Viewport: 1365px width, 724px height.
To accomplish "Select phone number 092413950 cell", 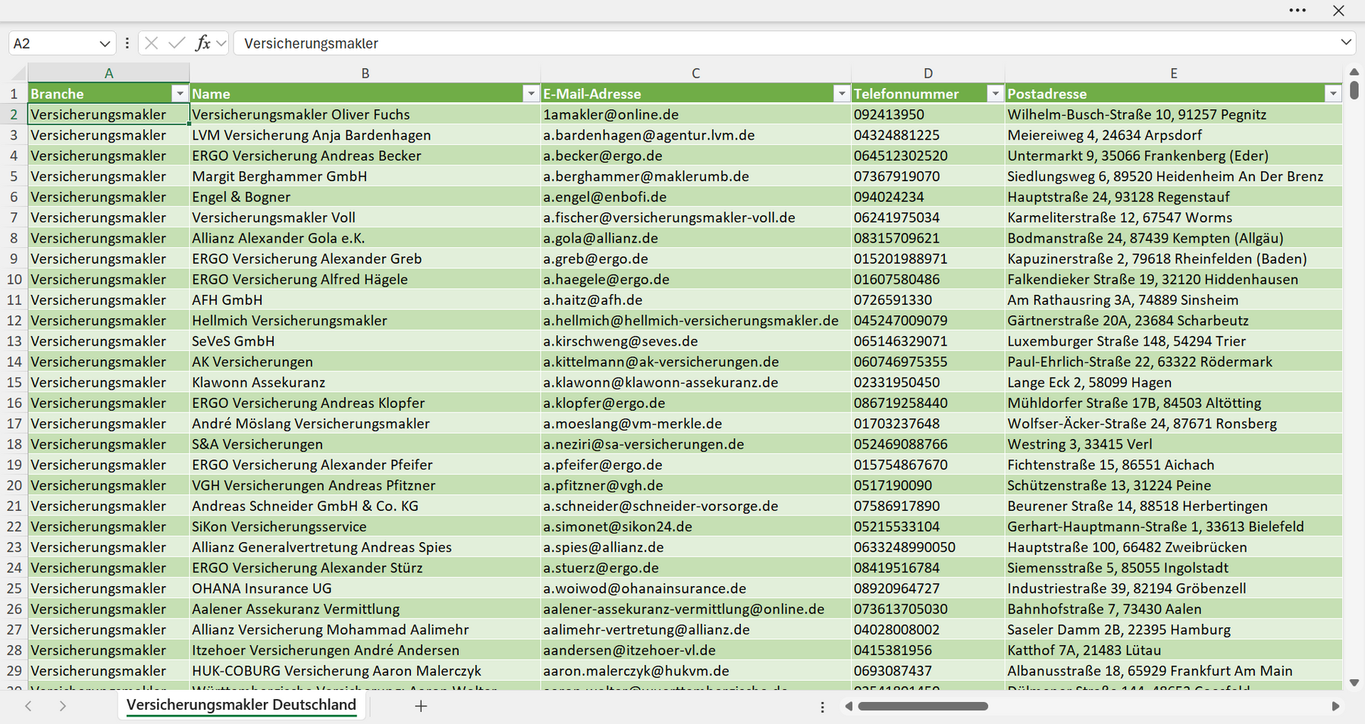I will point(927,114).
